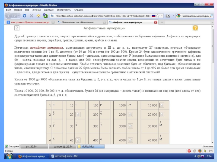Viewport: 217px width, 162px height.
Task: Go to the Home page icon
Action: 38,16
